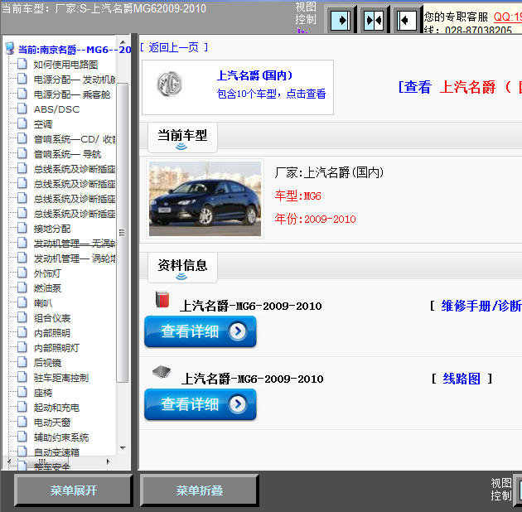Click the 查看 上汽名爵 banner link

tap(460, 87)
